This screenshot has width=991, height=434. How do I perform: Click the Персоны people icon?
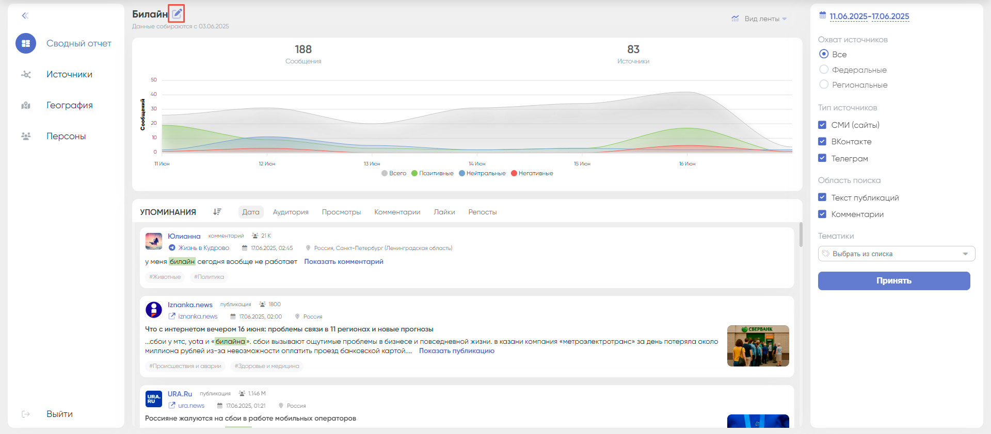click(x=26, y=137)
